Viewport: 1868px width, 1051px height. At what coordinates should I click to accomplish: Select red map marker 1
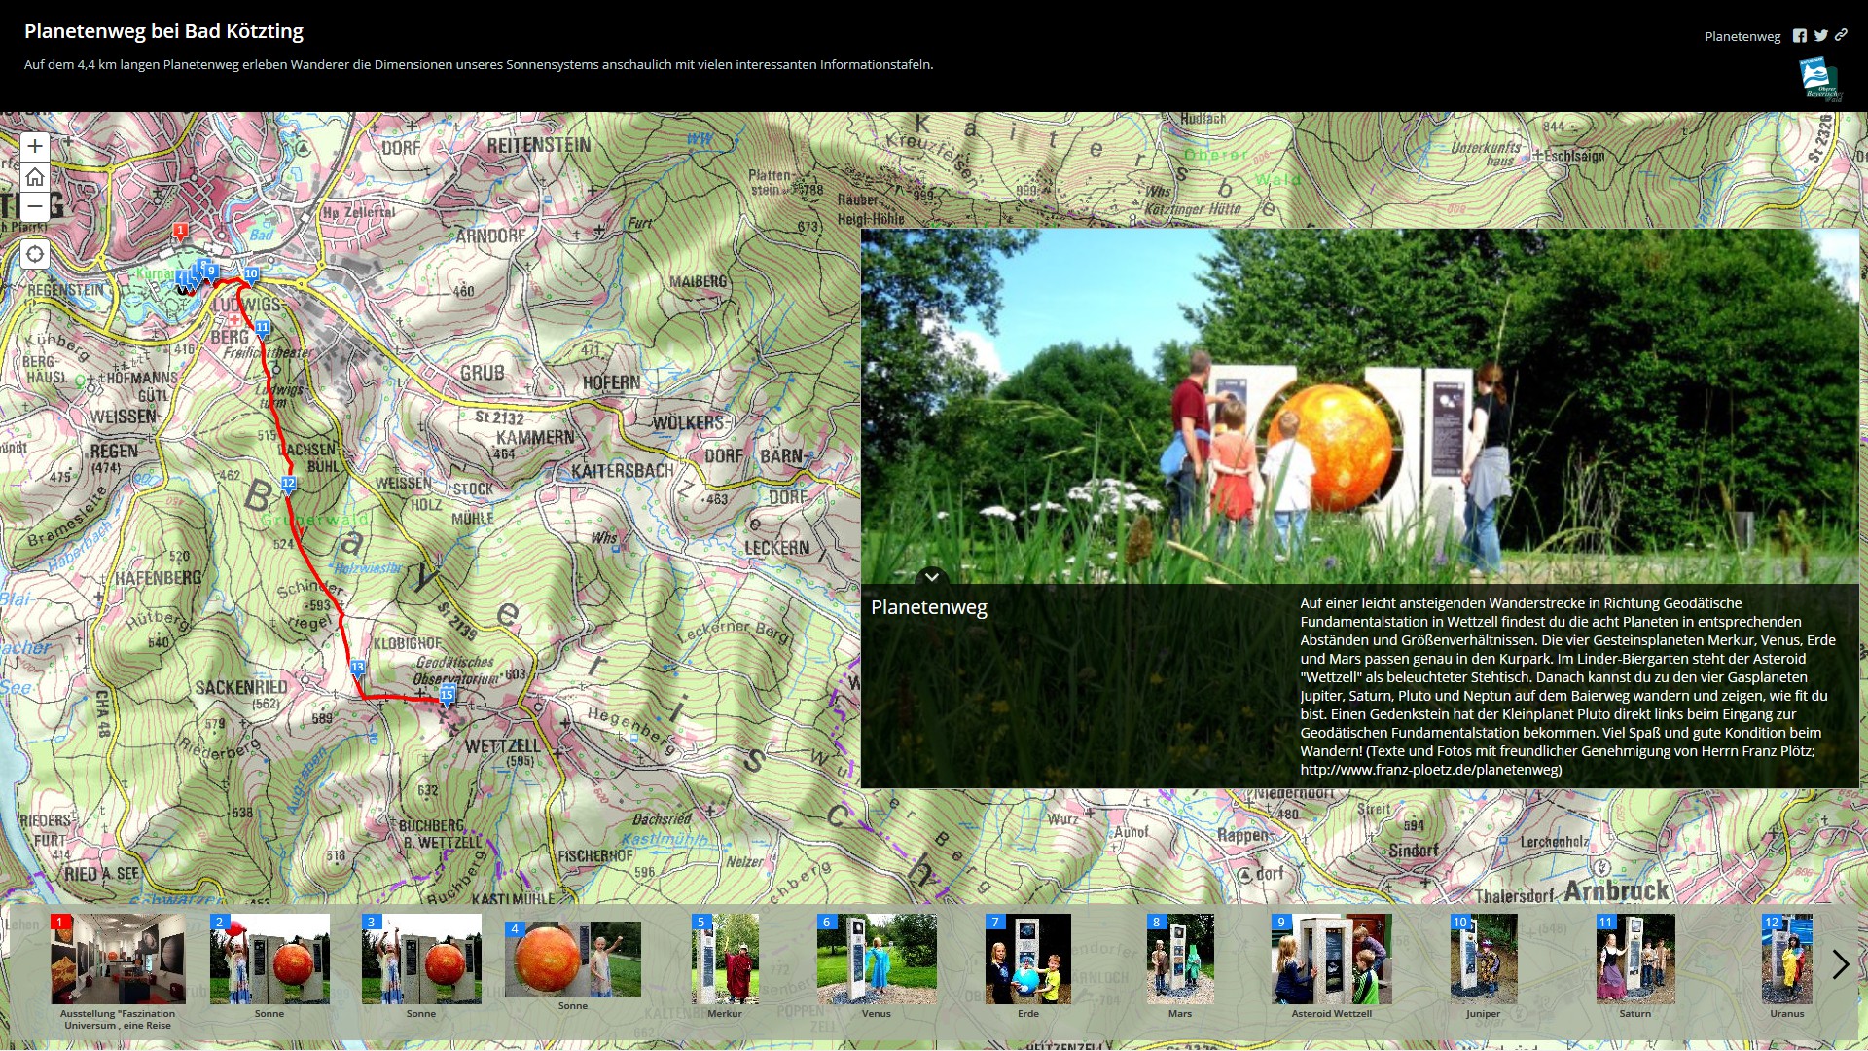pos(180,232)
